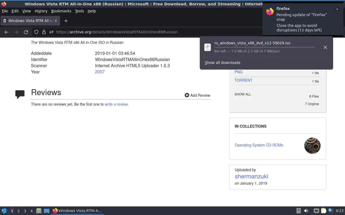Click the ISO file icon in downloads panel
The height and width of the screenshot is (215, 345).
pyautogui.click(x=208, y=47)
